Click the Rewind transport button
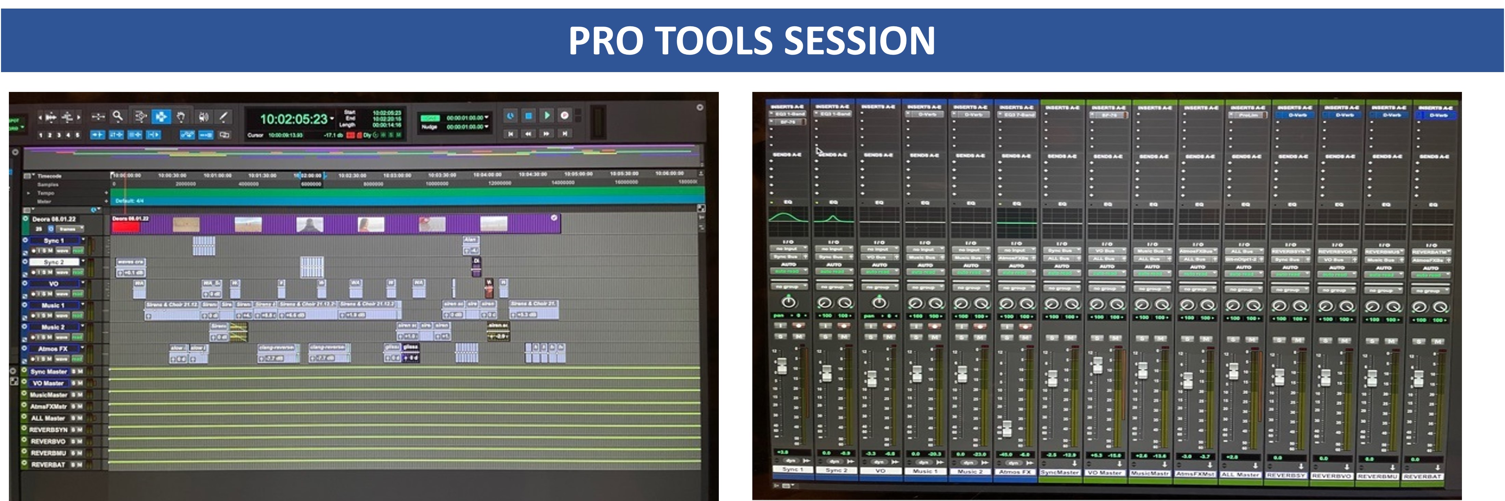Screen dimensions: 1505x501 [x=528, y=134]
